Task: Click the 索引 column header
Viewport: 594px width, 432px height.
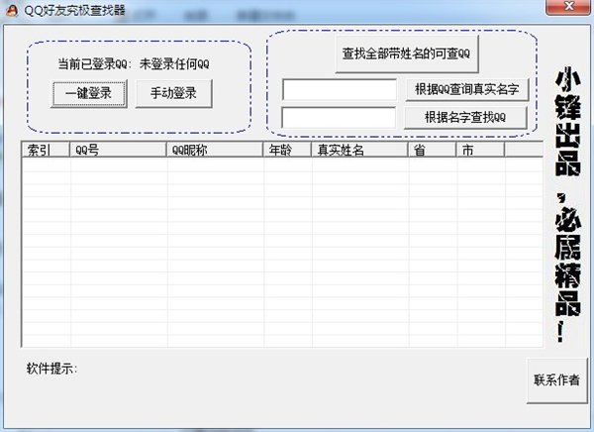Action: click(x=46, y=150)
